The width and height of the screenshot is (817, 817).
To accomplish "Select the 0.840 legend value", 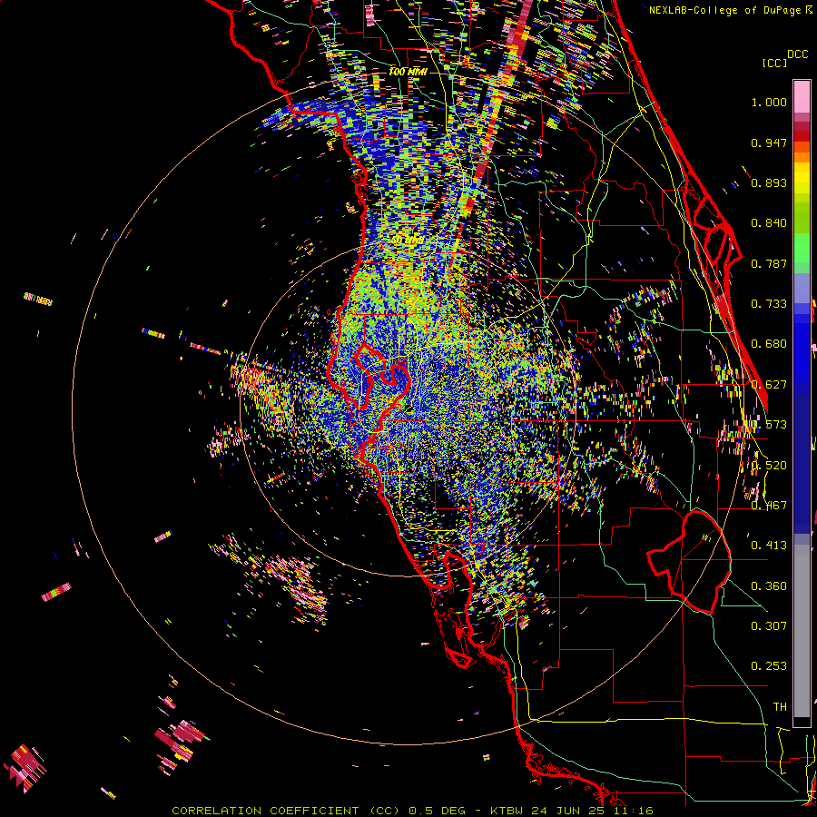I will 769,223.
